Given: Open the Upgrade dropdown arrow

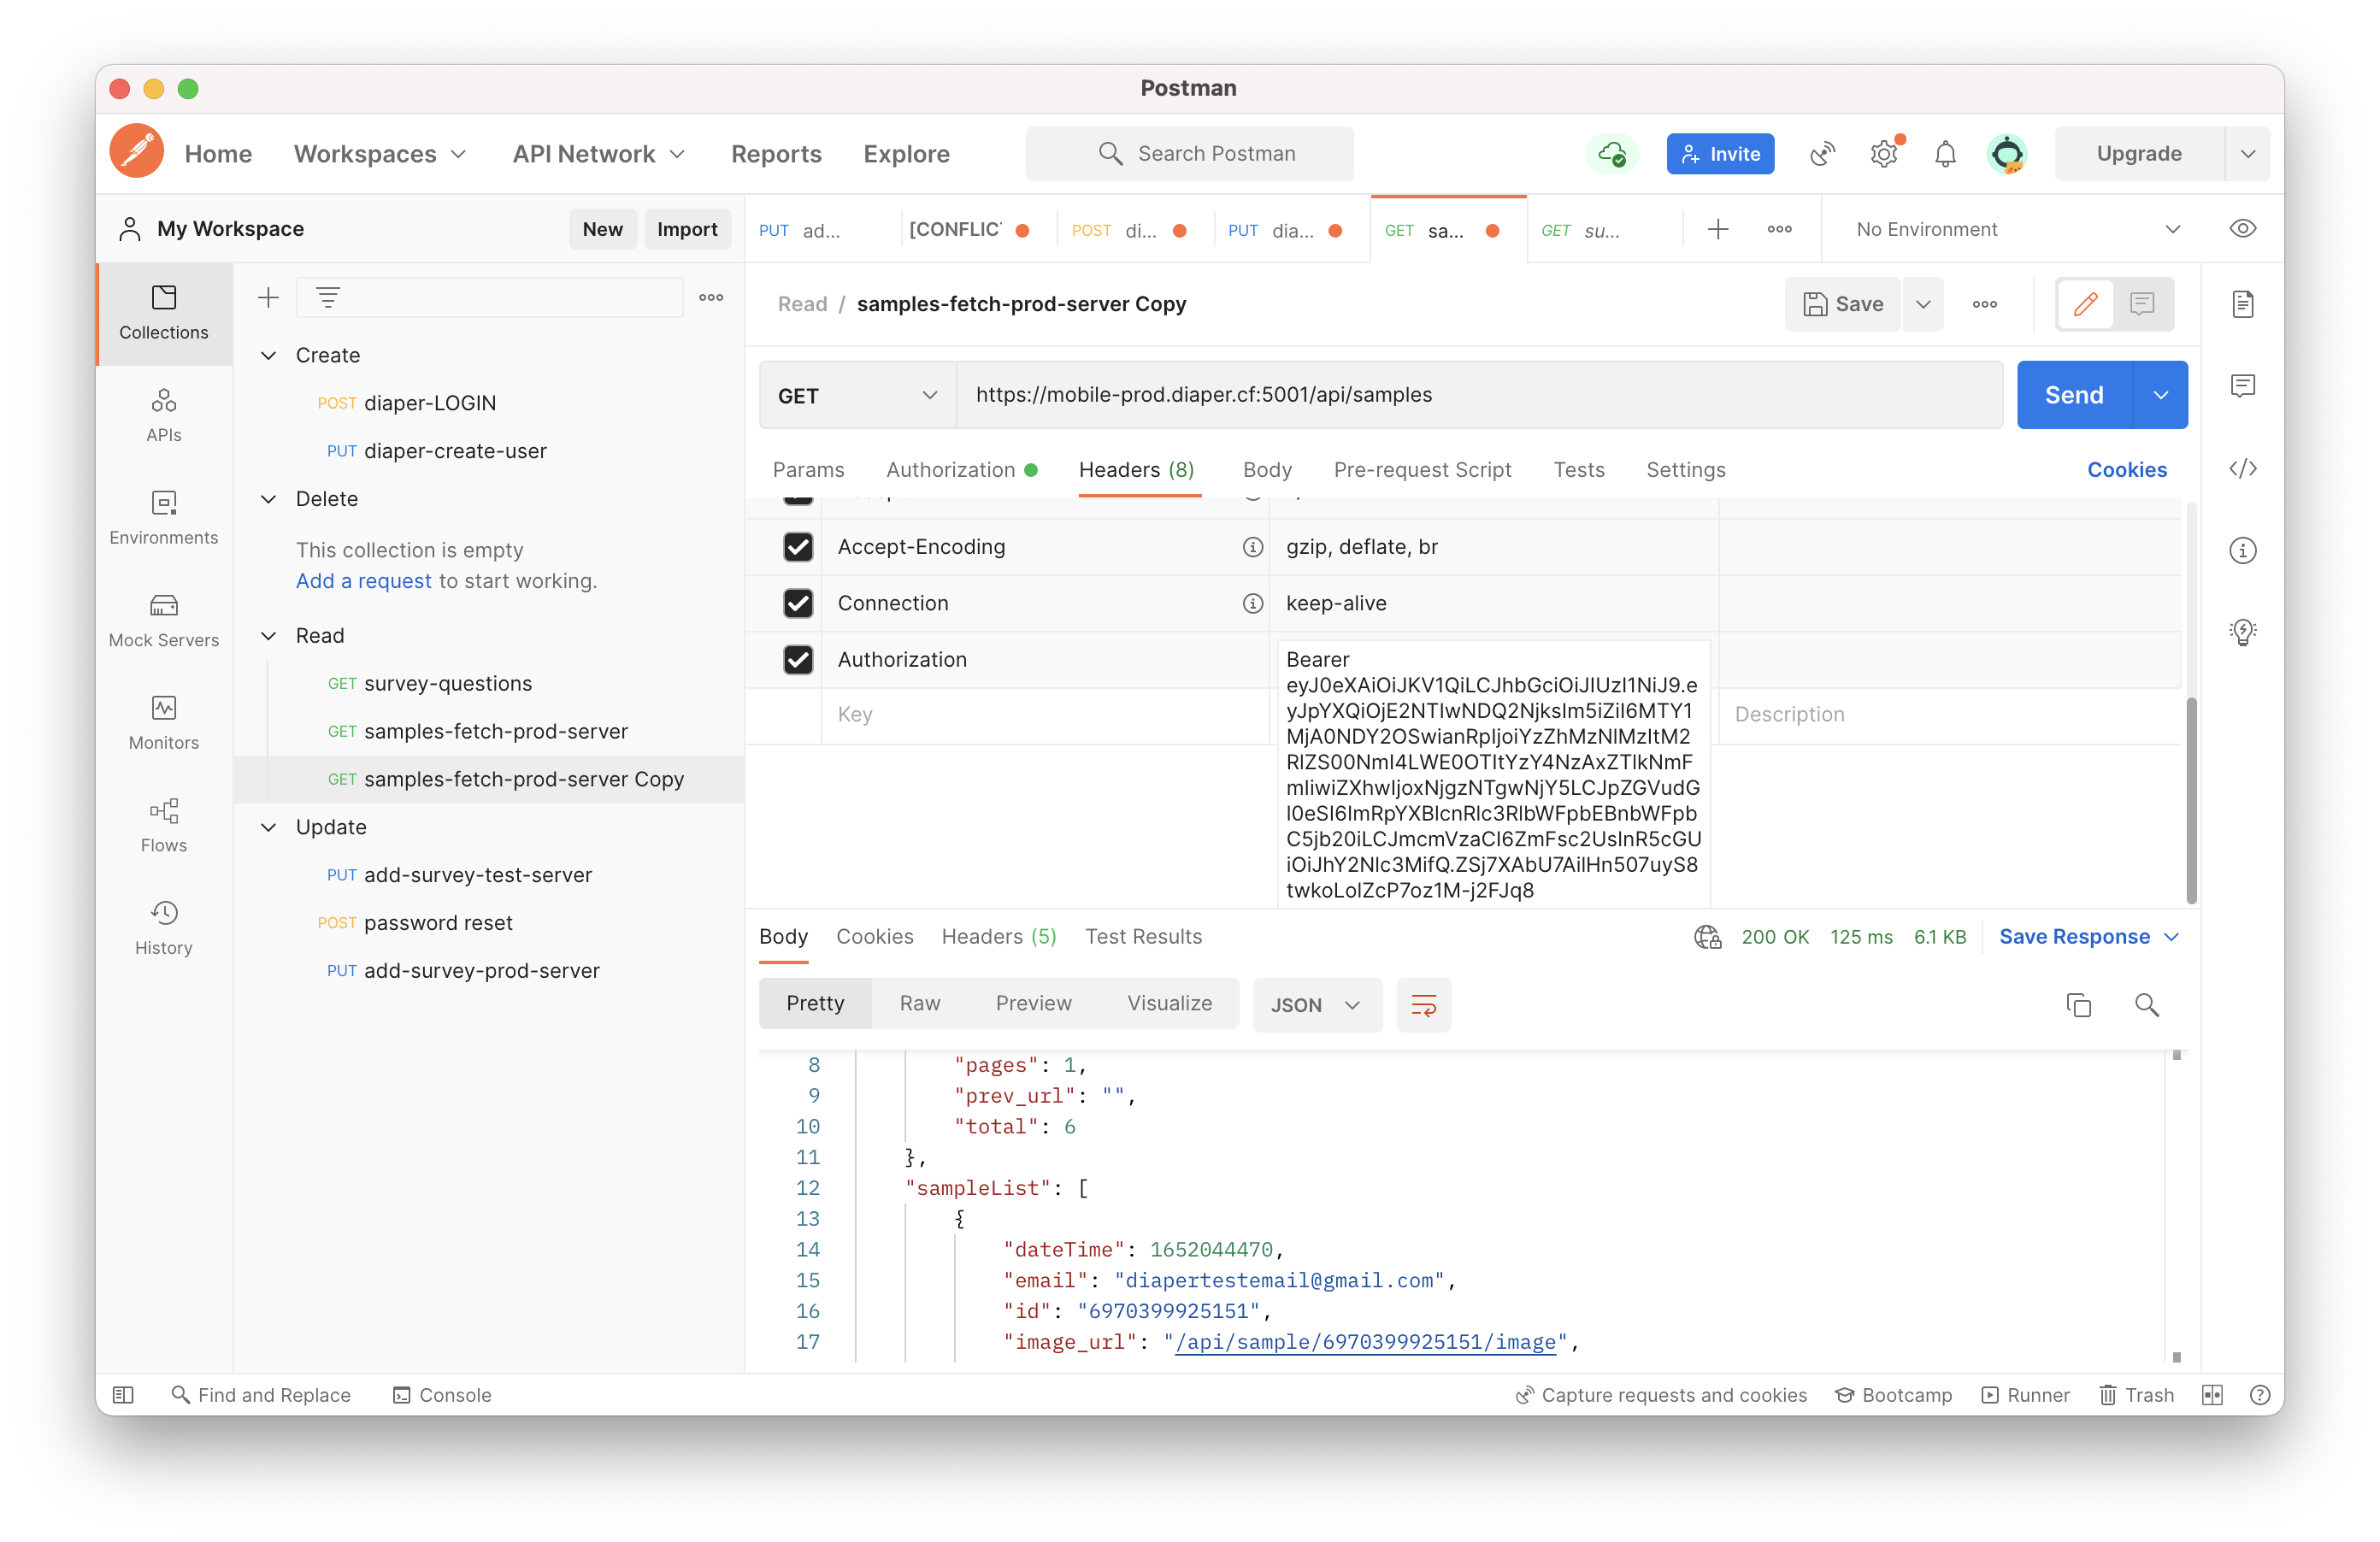Looking at the screenshot, I should tap(2248, 154).
